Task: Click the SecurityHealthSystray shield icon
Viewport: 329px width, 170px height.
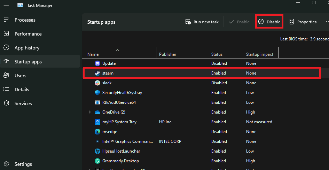Action: [97, 93]
